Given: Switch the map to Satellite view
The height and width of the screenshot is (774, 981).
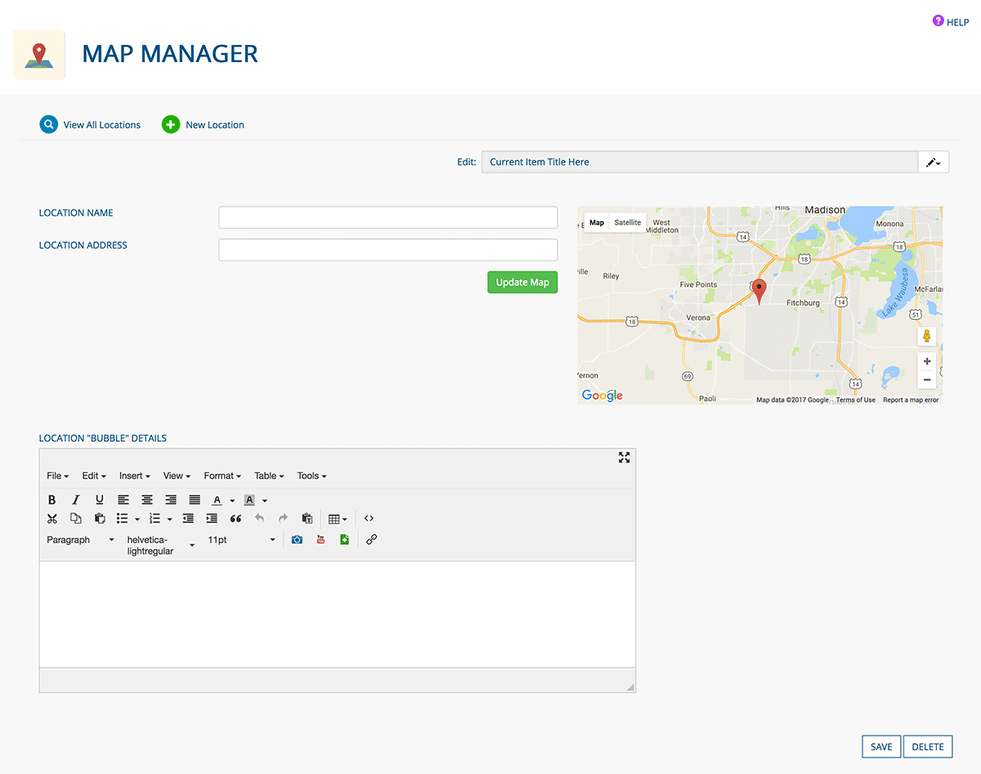Looking at the screenshot, I should 628,223.
